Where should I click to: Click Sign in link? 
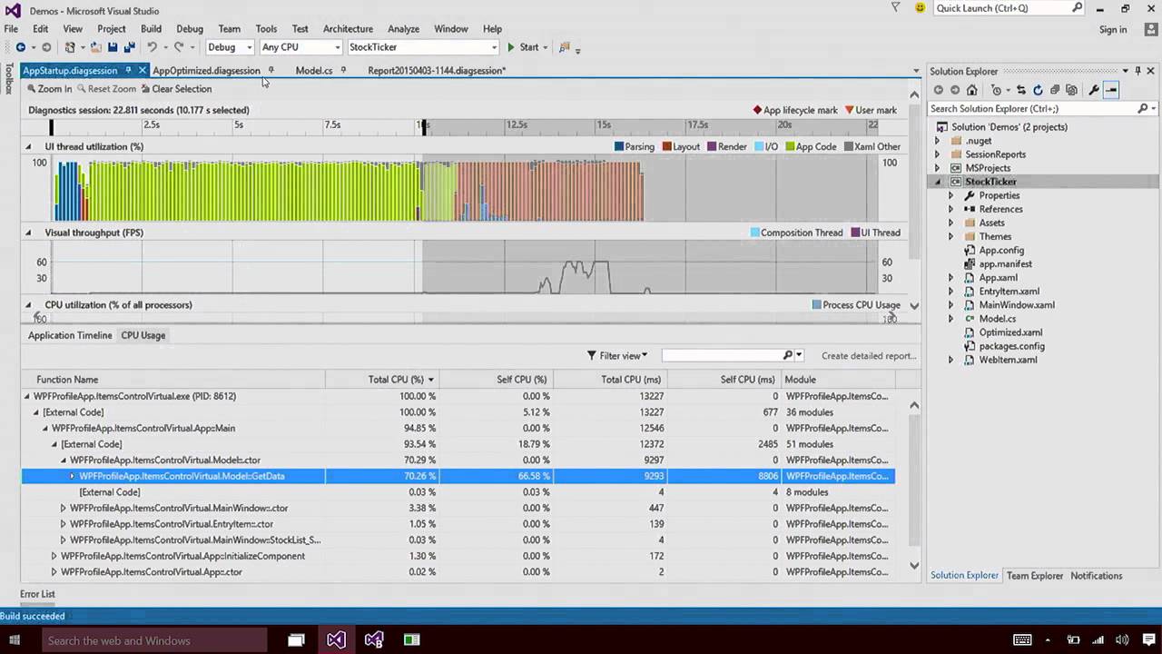click(1112, 29)
